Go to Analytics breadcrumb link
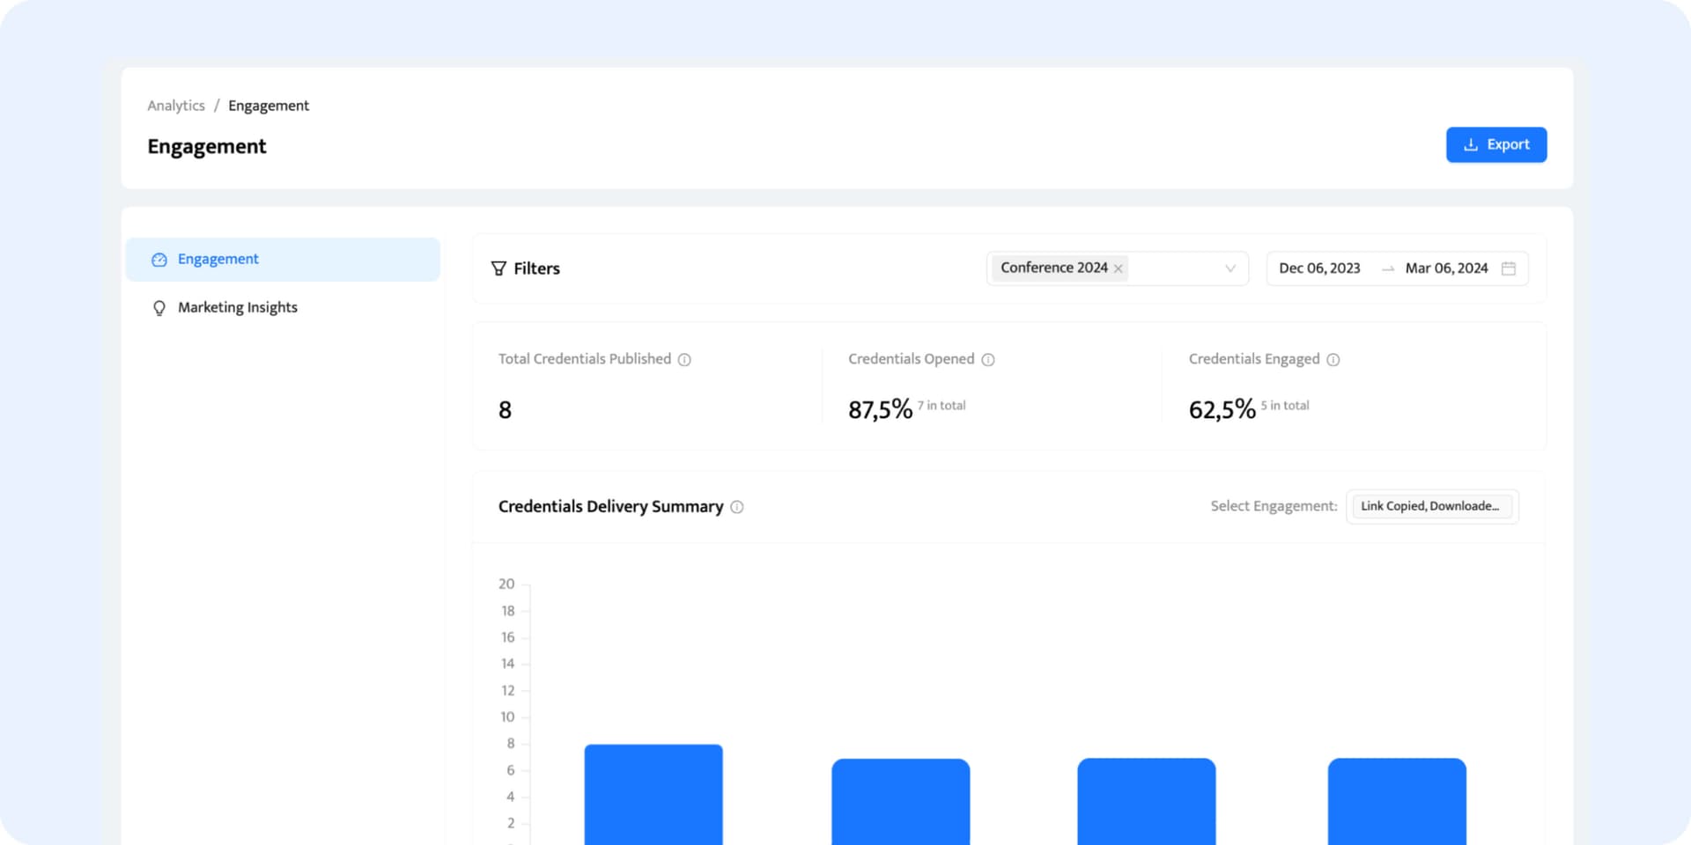Screen dimensions: 1691x845 click(176, 106)
